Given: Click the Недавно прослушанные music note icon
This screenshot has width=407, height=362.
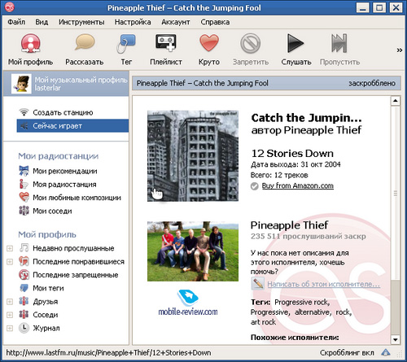Looking at the screenshot, I should (x=24, y=248).
